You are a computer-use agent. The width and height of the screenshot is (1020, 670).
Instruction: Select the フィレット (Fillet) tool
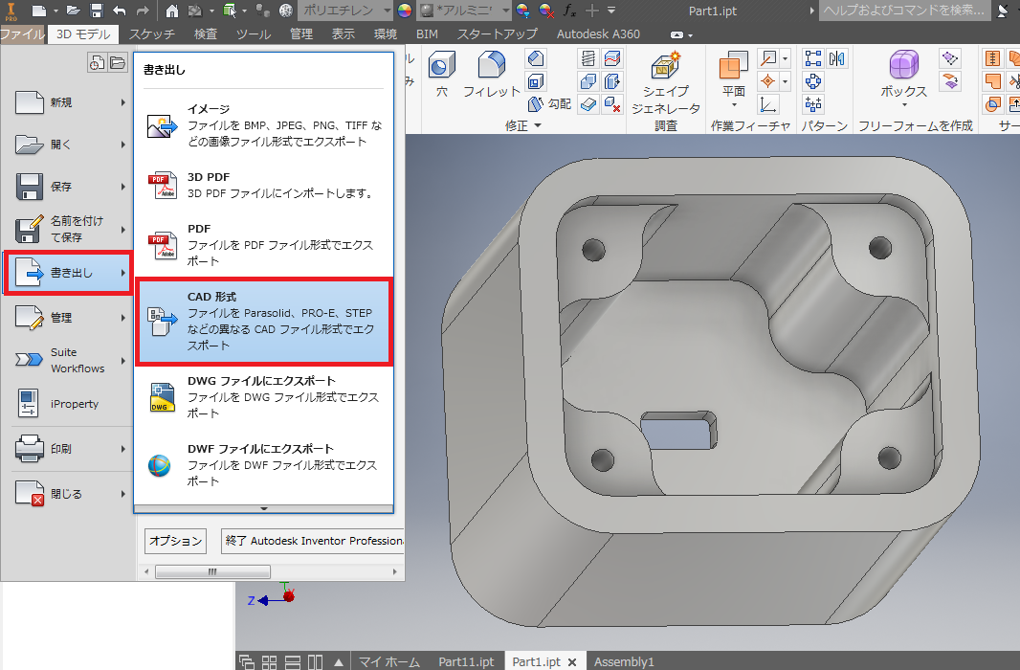tap(492, 74)
